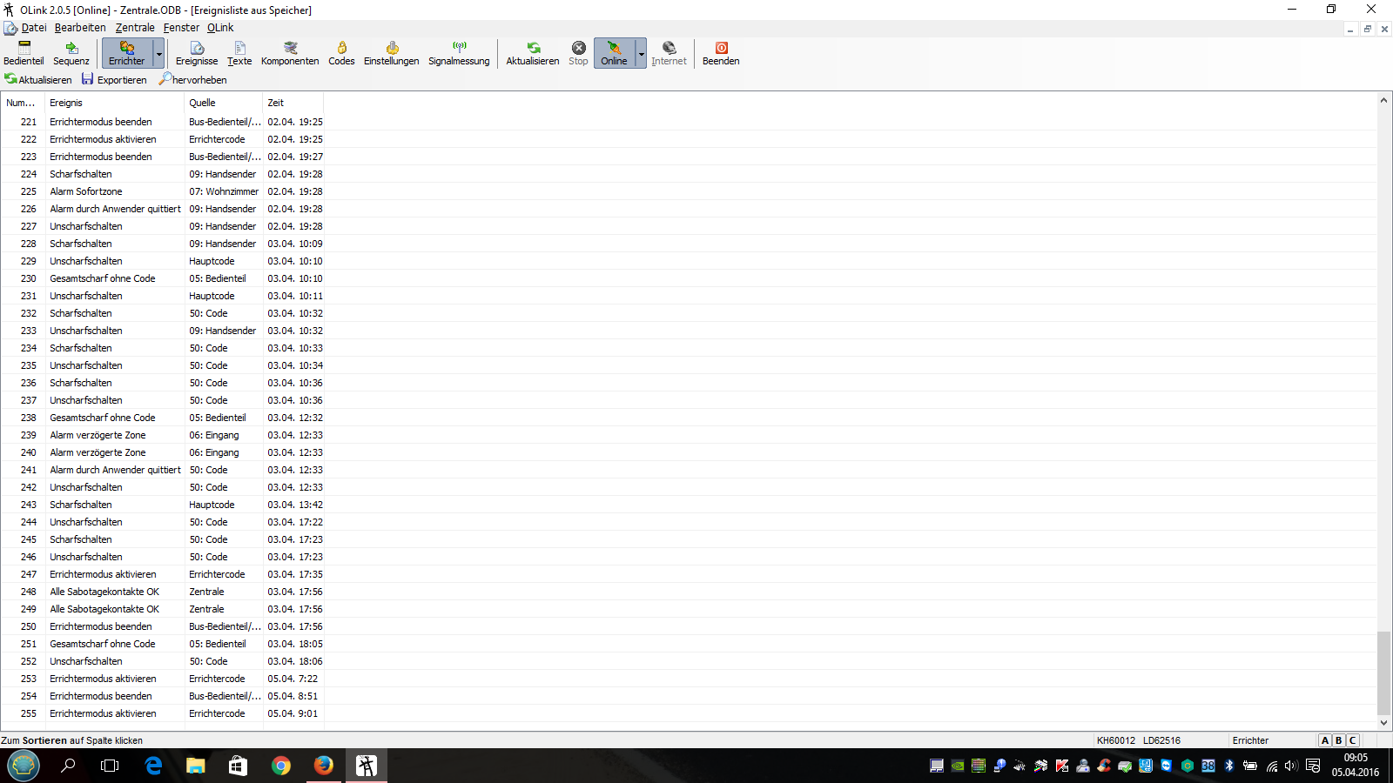The image size is (1393, 783).
Task: Open the Fenster menu
Action: (181, 28)
